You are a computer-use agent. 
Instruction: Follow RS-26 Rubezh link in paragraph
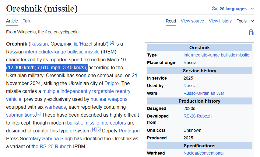[55, 146]
